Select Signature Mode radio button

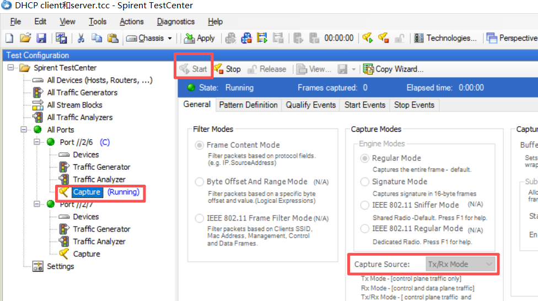tap(365, 181)
